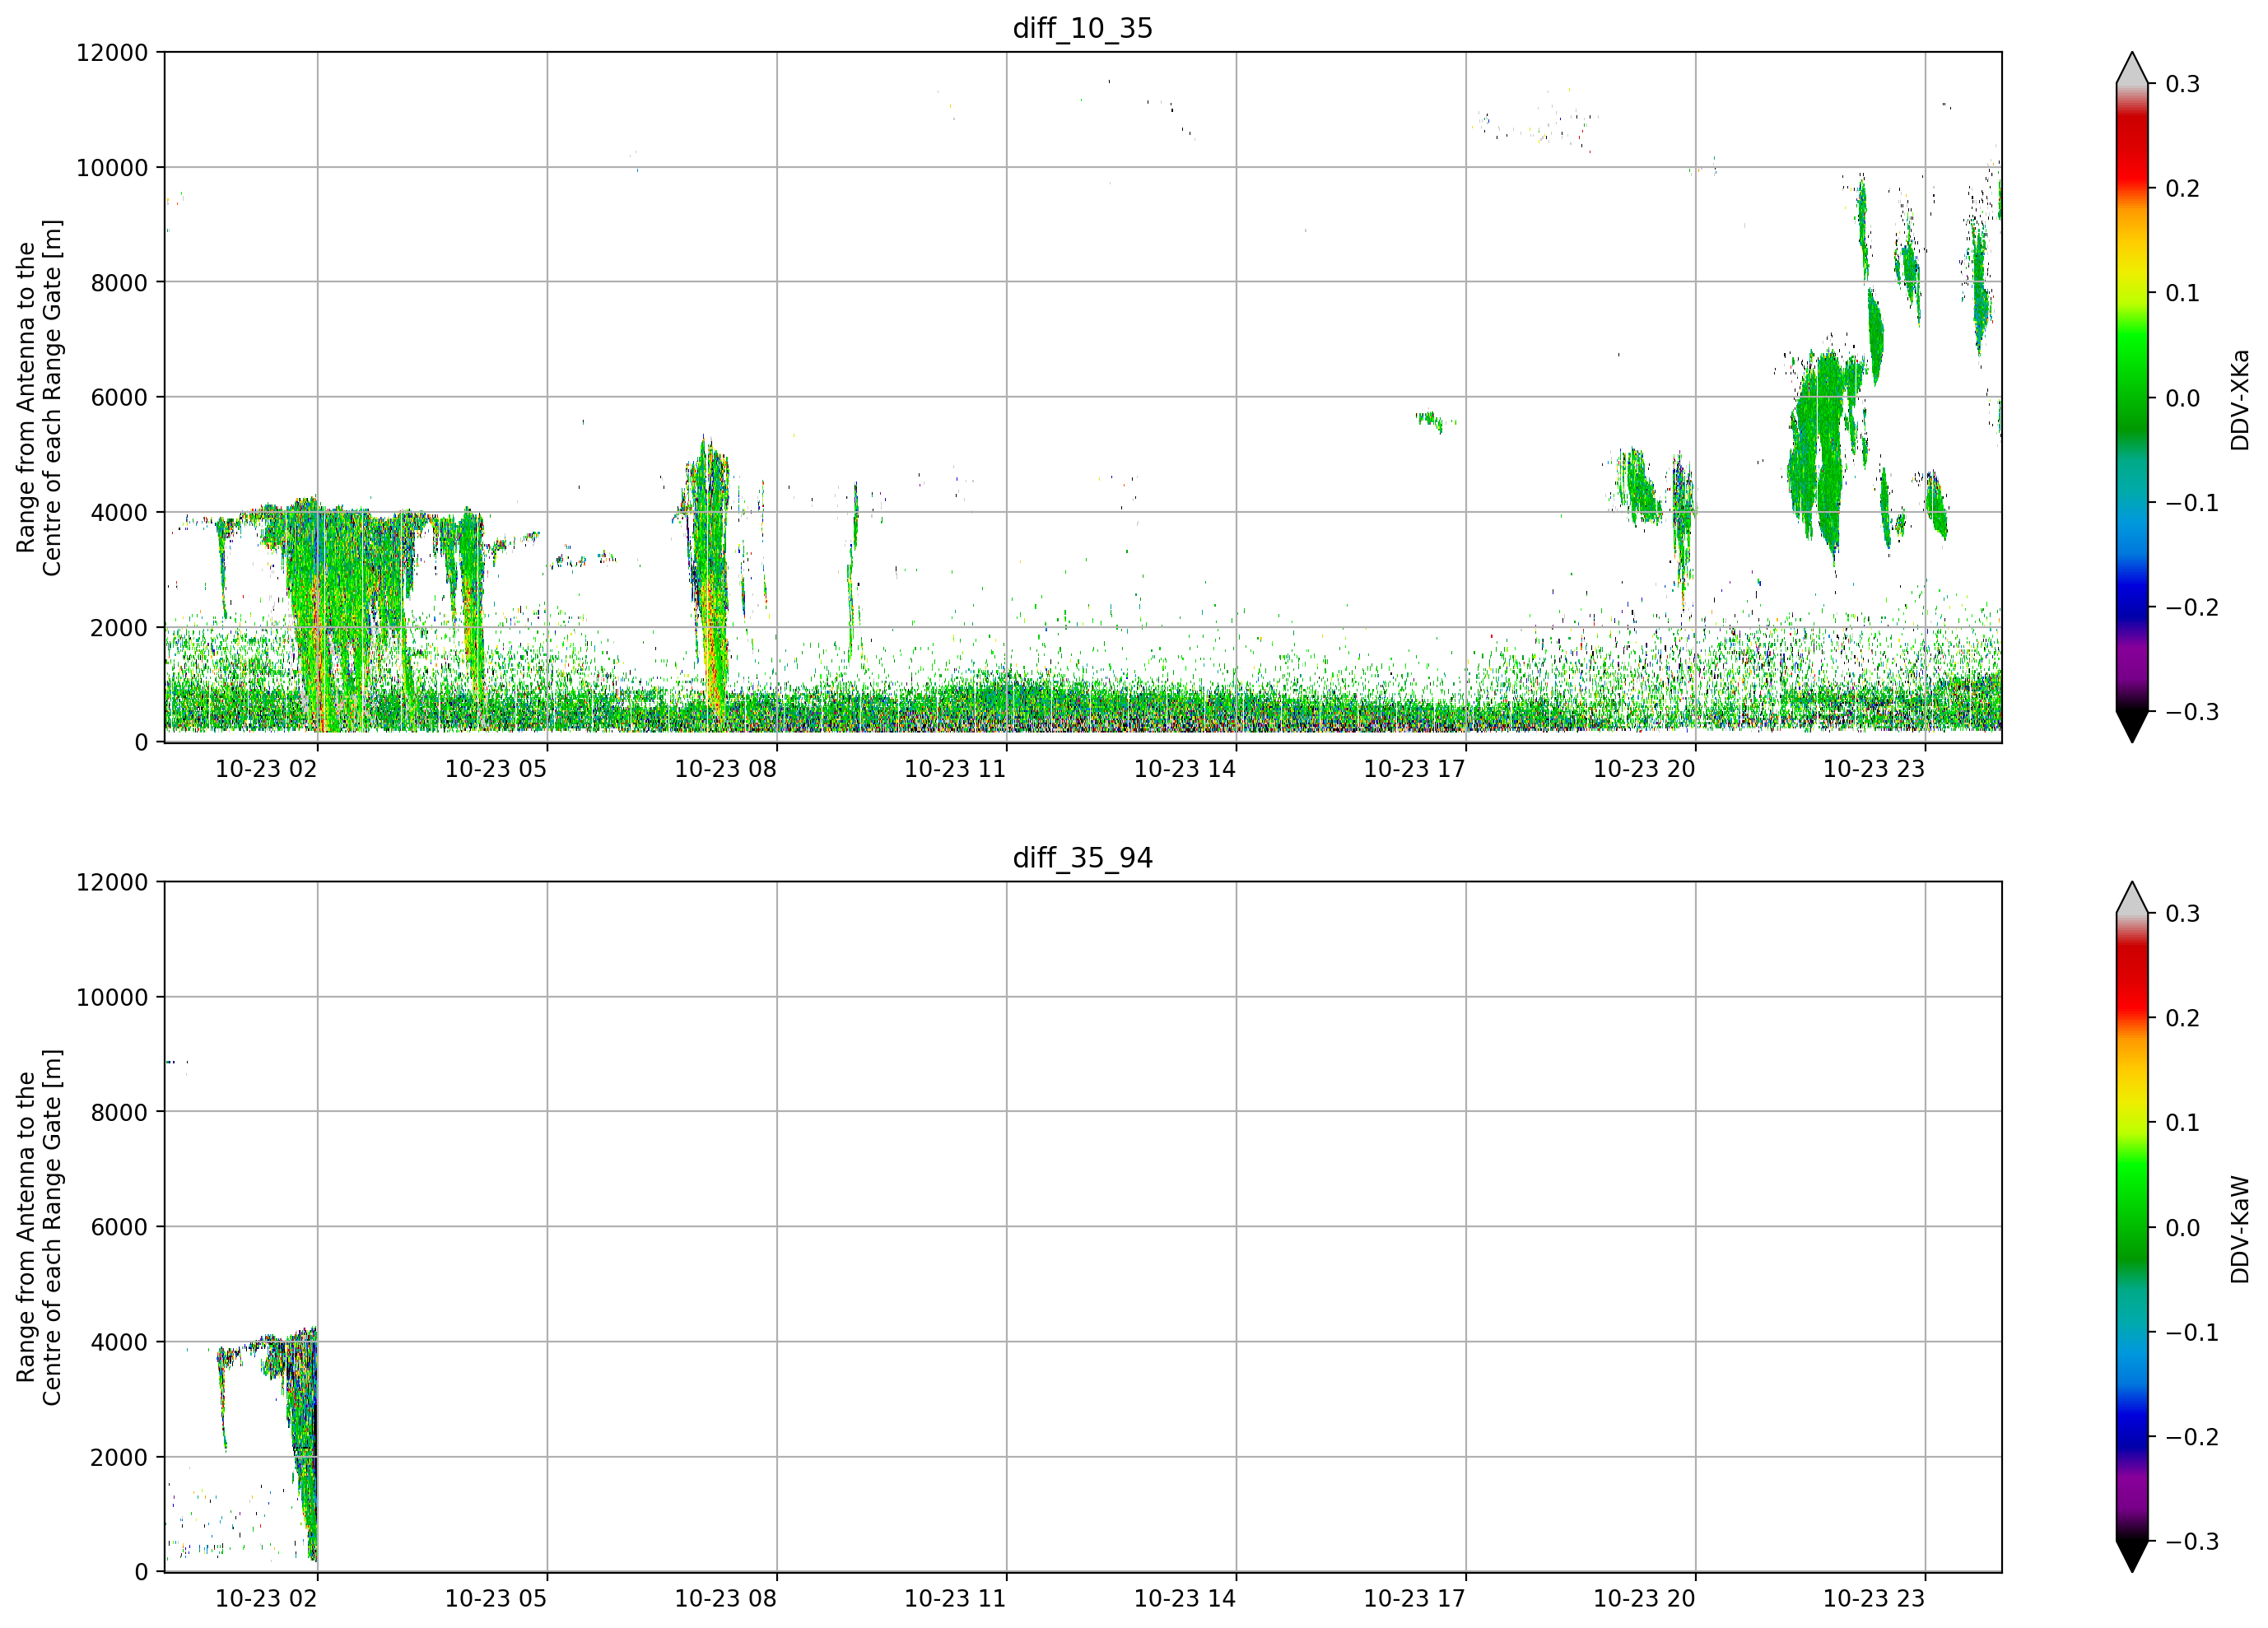Click the blue -0.2 region on the DDV-XKa colorbar
The image size is (2268, 1628).
[x=2132, y=607]
